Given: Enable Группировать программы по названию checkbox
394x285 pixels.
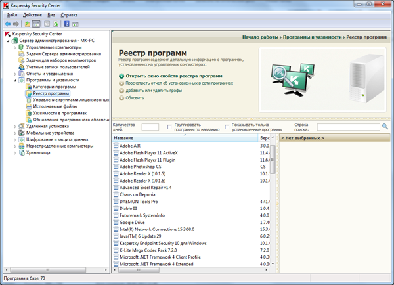Looking at the screenshot, I should 171,127.
